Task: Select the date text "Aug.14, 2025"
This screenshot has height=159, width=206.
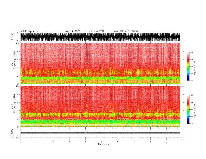Action: (73, 31)
